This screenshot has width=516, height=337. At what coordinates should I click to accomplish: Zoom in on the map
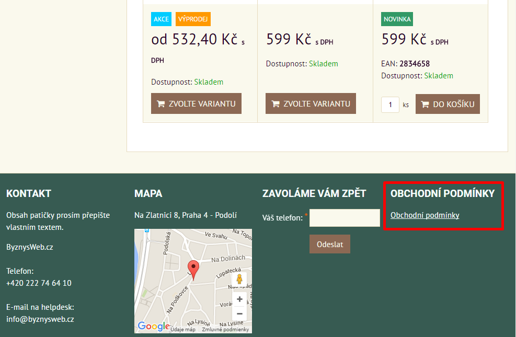coord(239,299)
